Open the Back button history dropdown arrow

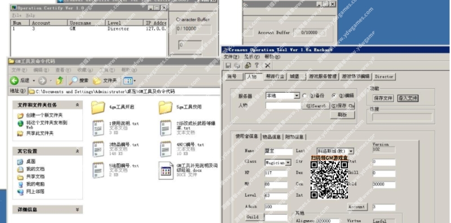(33, 81)
